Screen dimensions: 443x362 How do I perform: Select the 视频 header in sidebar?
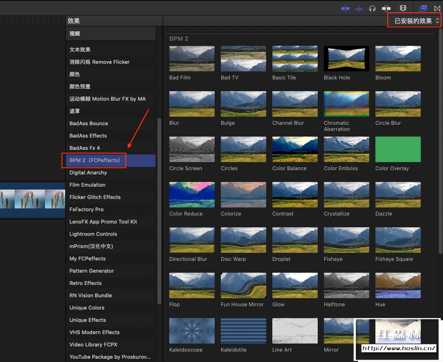click(75, 34)
